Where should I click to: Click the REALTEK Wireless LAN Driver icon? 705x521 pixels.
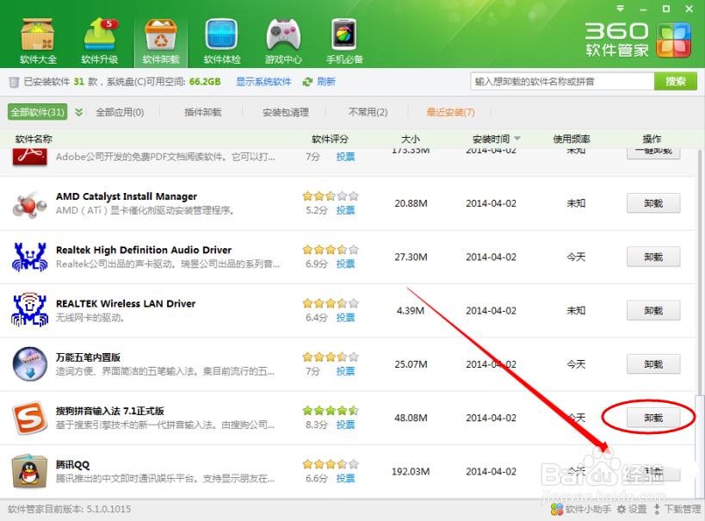point(29,309)
